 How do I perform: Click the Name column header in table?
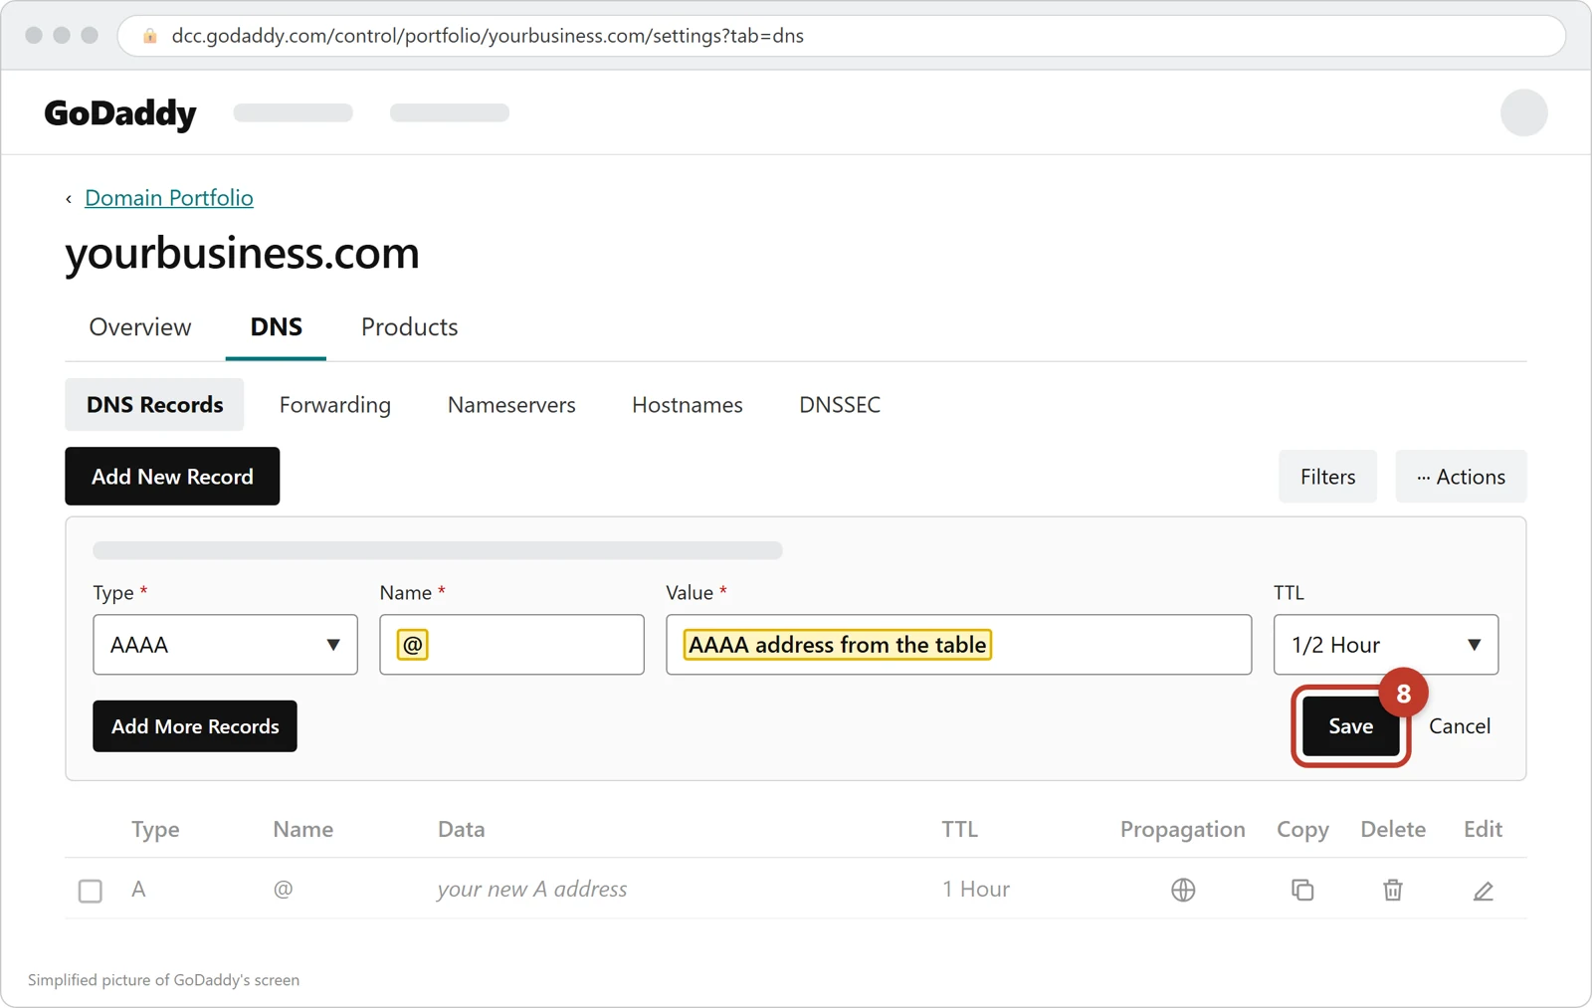302,830
